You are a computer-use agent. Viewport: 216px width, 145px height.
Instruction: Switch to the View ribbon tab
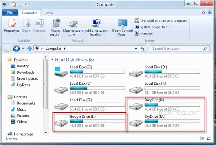(x=49, y=13)
